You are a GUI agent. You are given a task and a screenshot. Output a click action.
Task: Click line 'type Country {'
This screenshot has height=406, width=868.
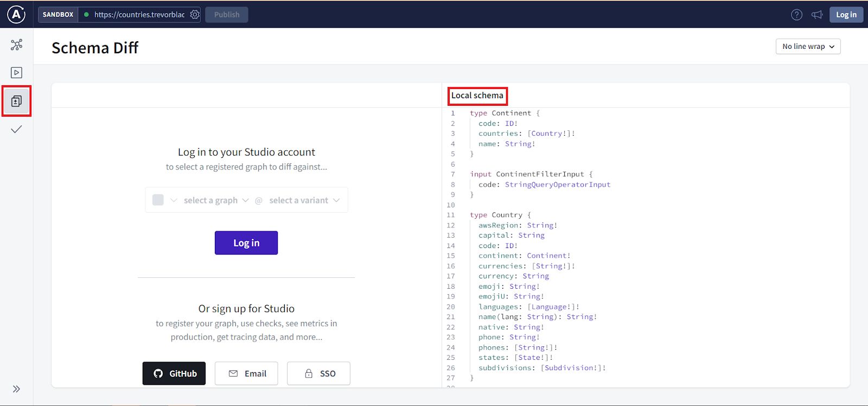tap(500, 215)
